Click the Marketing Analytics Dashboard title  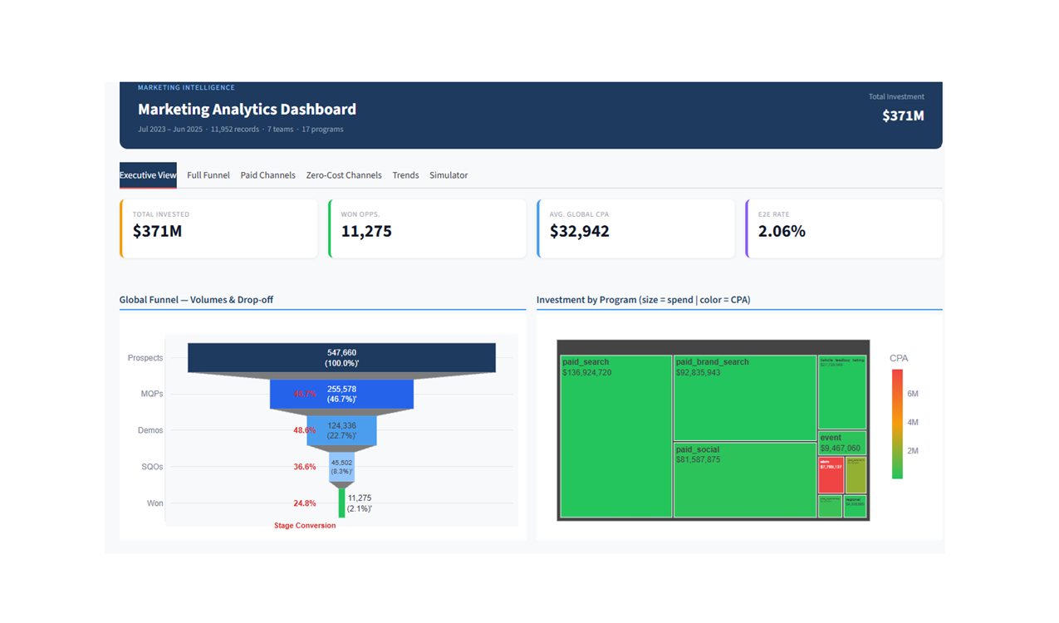tap(247, 109)
